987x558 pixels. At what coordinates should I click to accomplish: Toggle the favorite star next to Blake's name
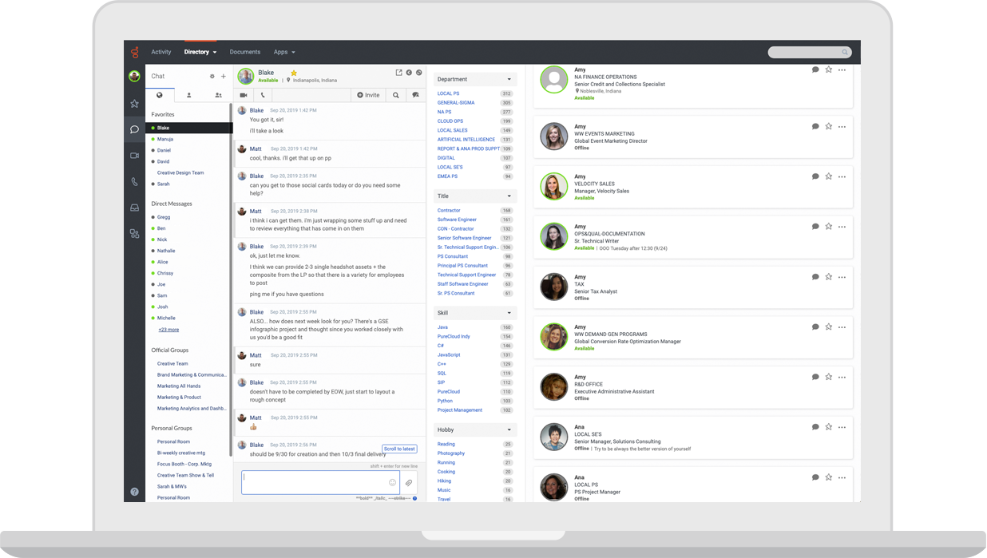tap(293, 72)
